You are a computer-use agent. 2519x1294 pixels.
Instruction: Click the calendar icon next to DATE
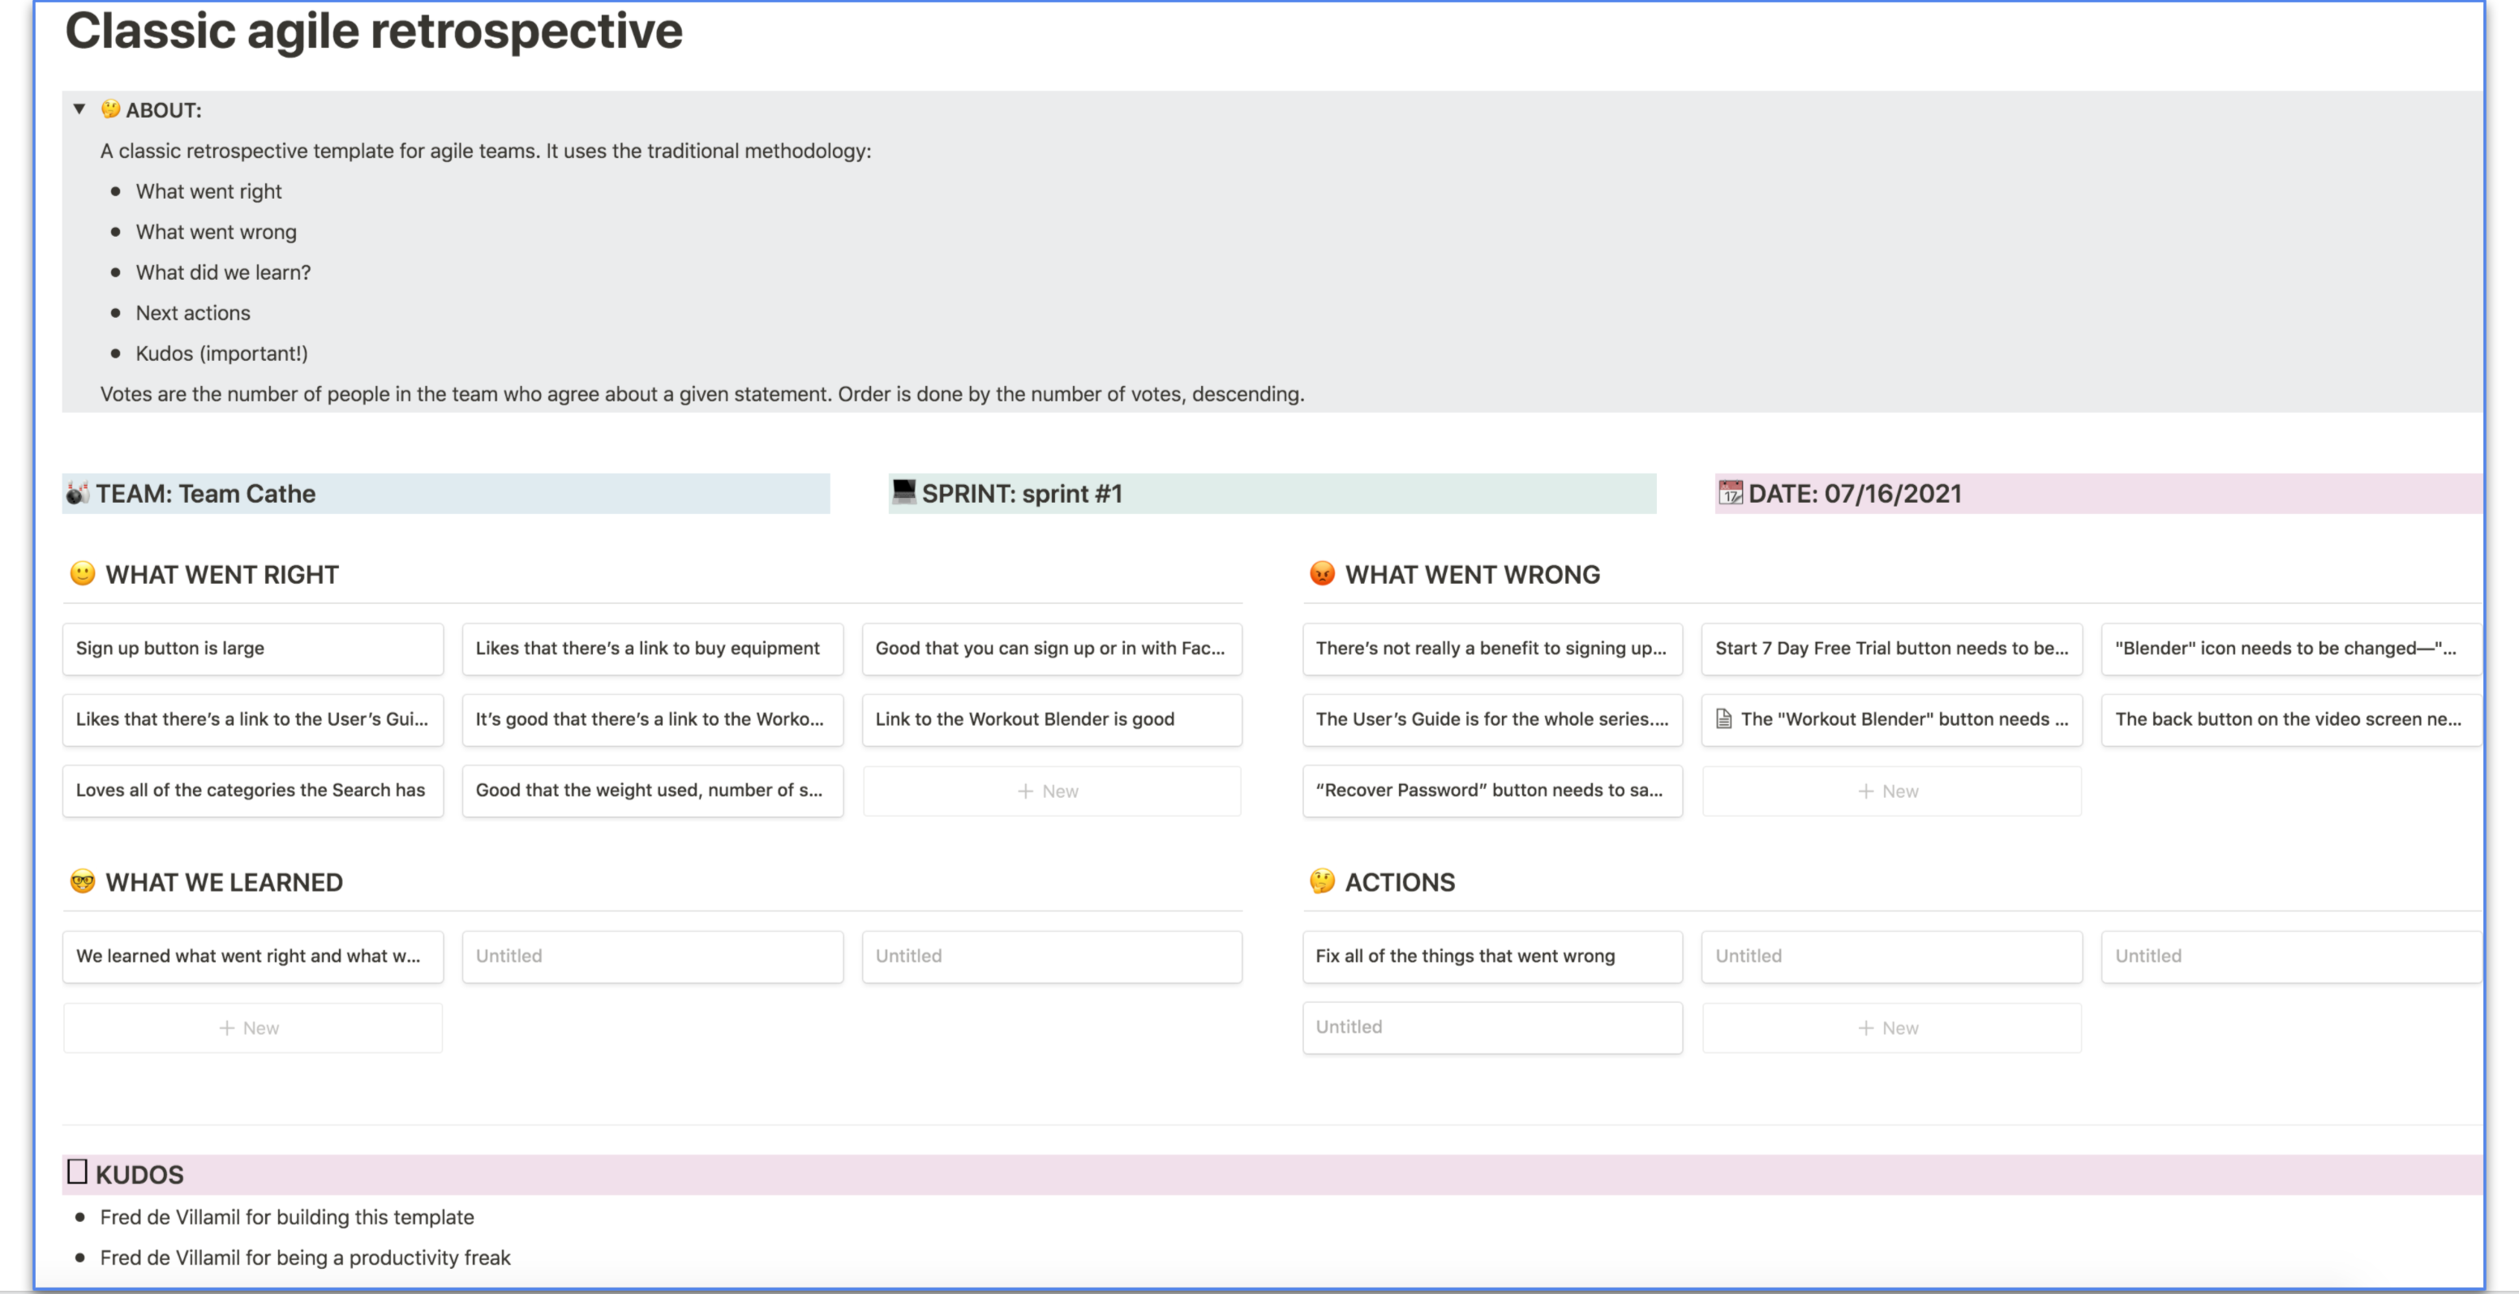[x=1731, y=494]
